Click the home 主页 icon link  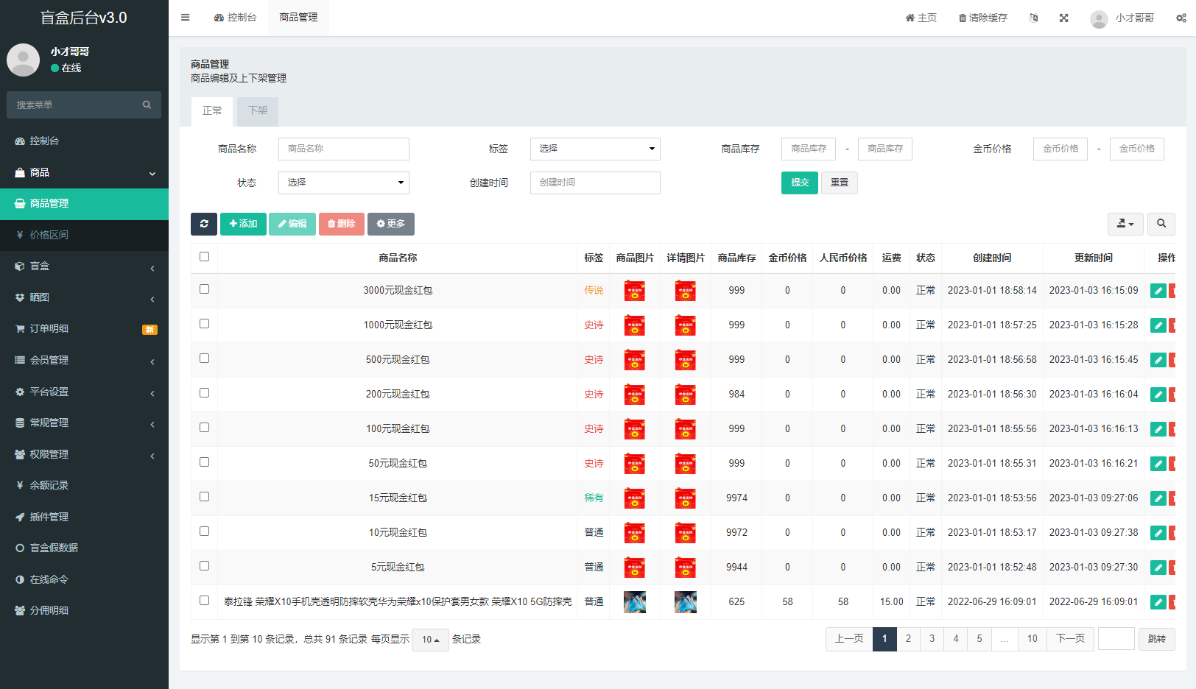921,18
